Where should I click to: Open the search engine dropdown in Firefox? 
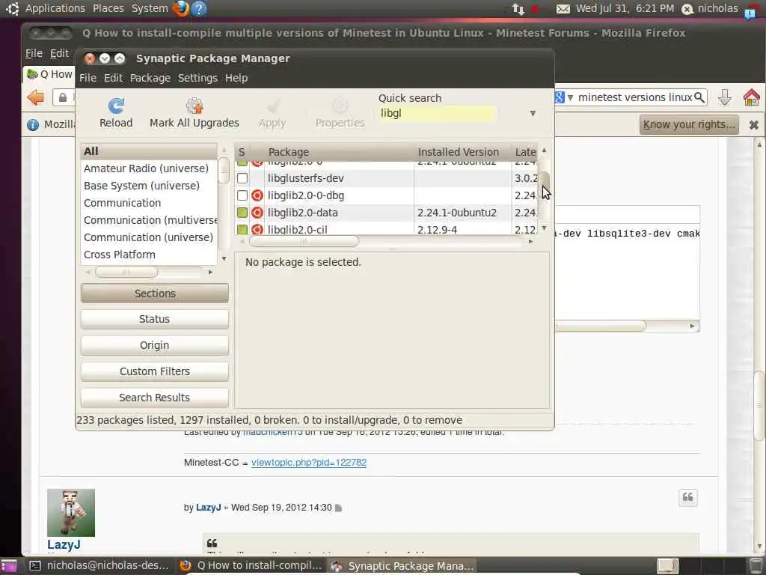point(570,98)
